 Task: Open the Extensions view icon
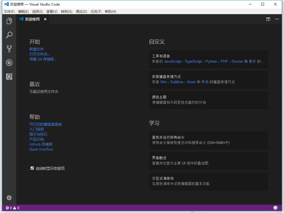click(x=9, y=77)
